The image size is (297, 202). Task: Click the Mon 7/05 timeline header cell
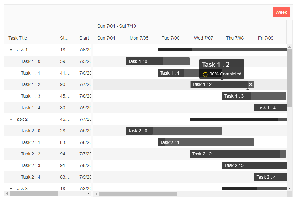[139, 38]
